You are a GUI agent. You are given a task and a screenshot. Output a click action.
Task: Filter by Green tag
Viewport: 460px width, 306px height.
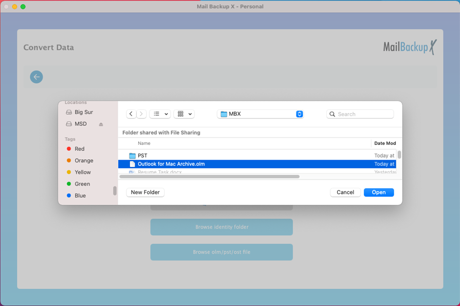[82, 184]
